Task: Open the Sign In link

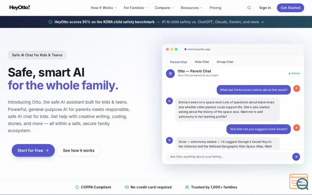Action: point(265,8)
